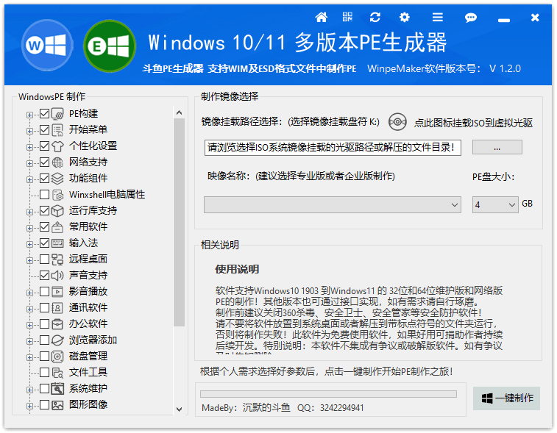Expand the 常用软件 tree node
This screenshot has width=557, height=433.
[x=30, y=228]
